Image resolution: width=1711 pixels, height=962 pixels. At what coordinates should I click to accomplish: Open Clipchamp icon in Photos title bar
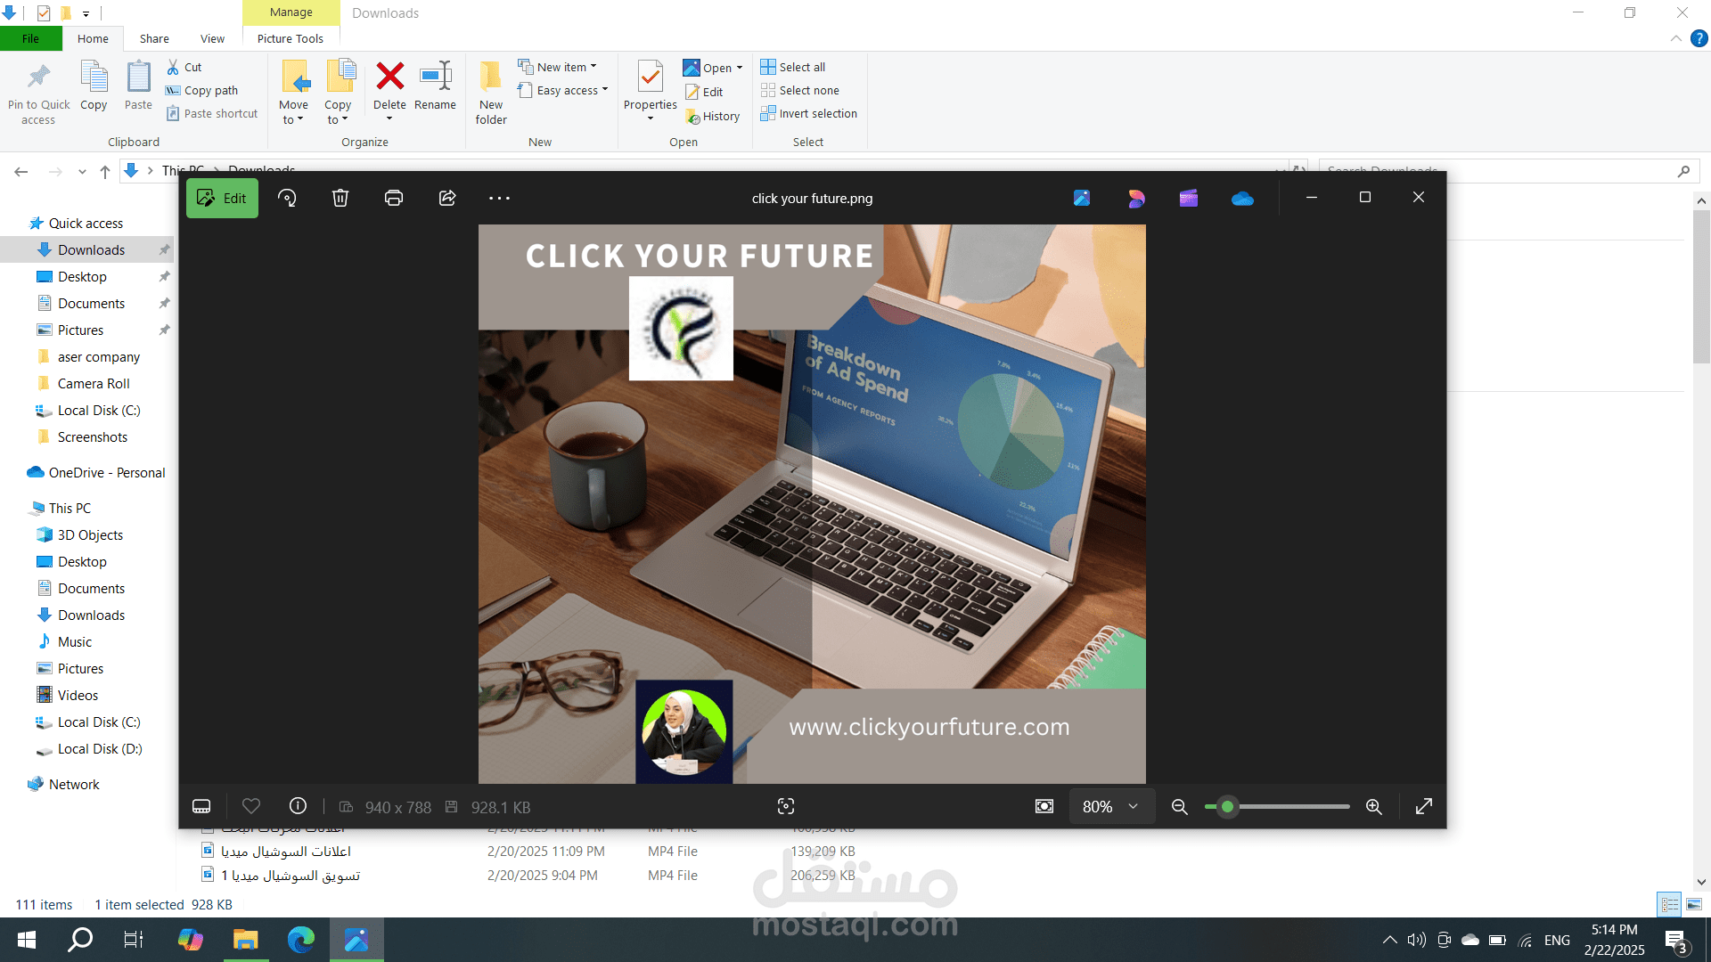click(1189, 198)
